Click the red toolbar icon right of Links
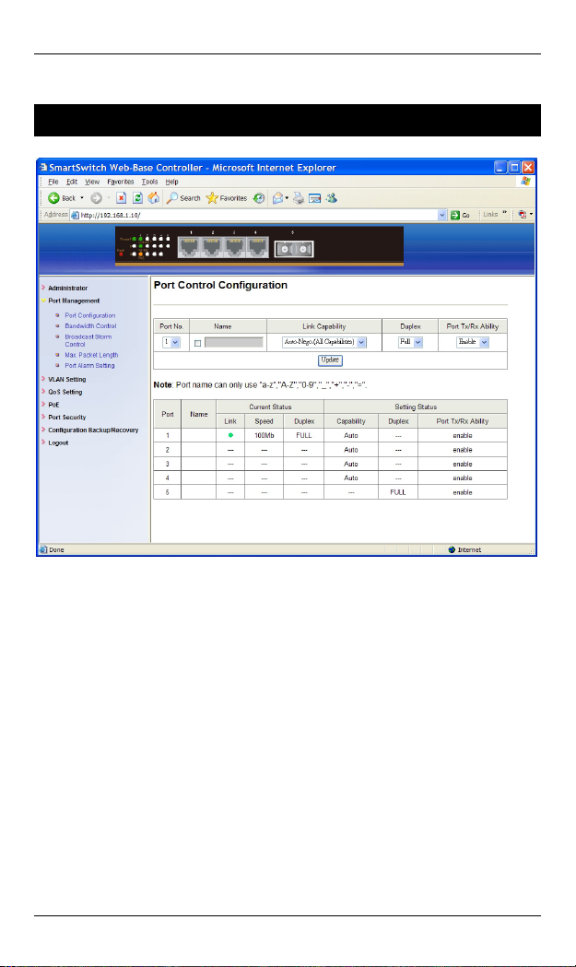Image resolution: width=576 pixels, height=967 pixels. tap(522, 214)
